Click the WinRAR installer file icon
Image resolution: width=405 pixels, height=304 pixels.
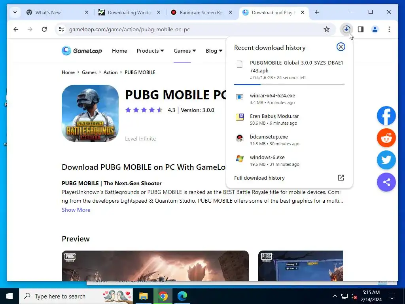[240, 97]
